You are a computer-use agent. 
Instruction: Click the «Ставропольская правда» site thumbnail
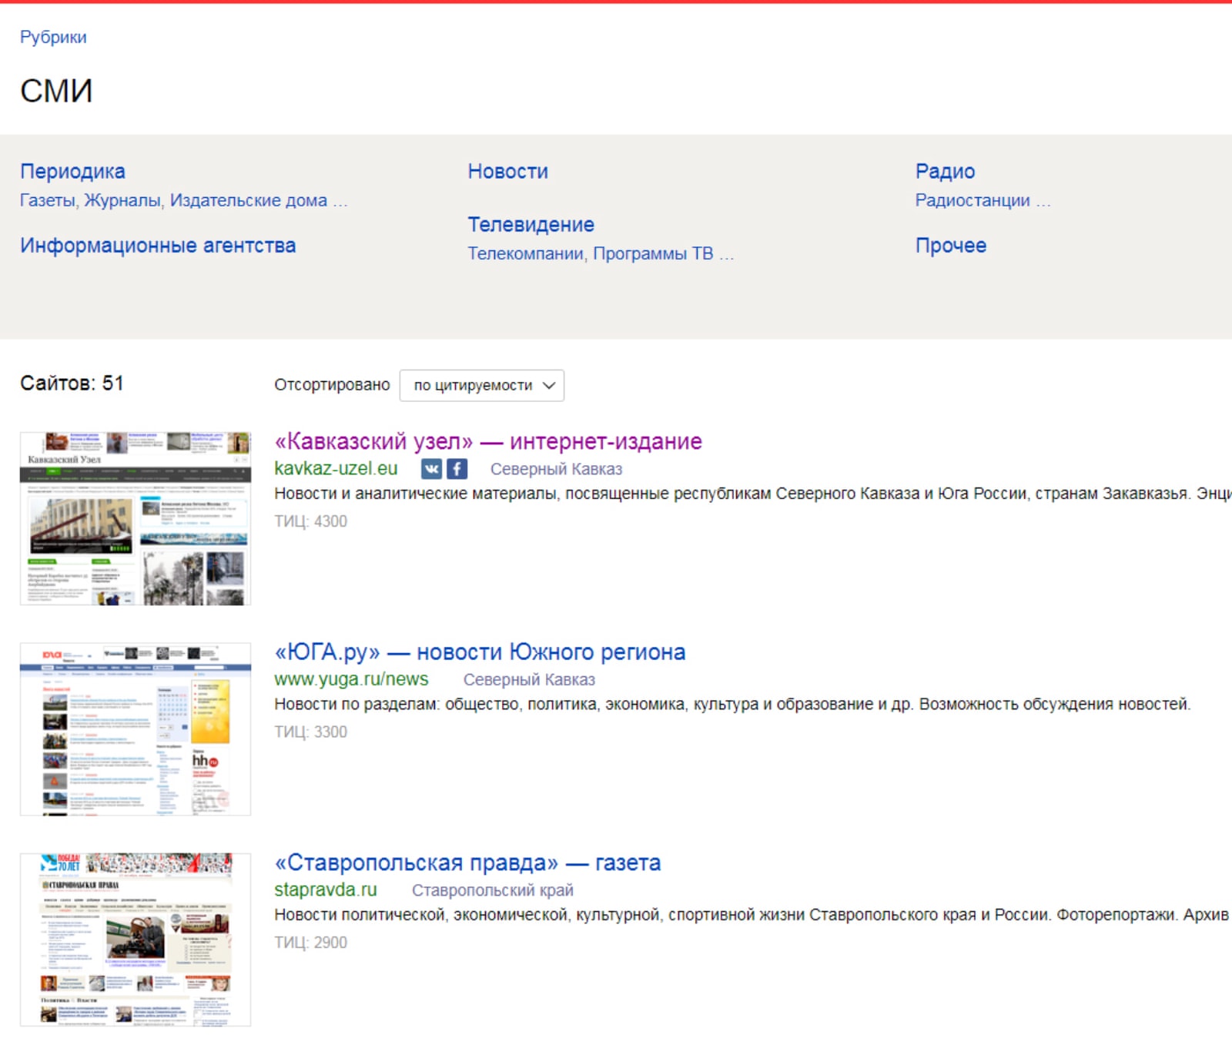pyautogui.click(x=136, y=939)
